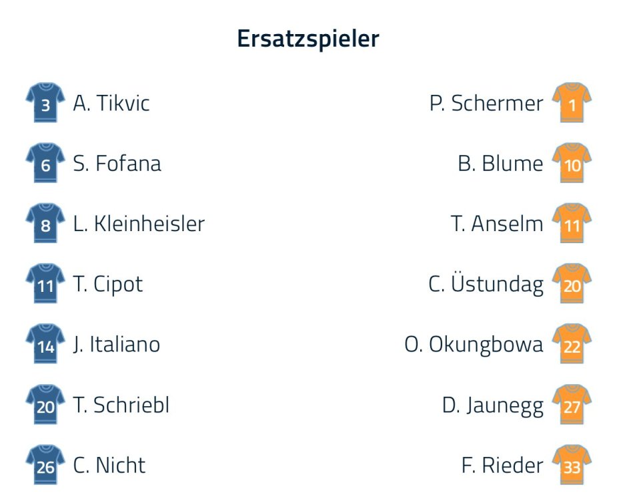
Task: Select the blue number 26 jersey icon
Action: pos(45,465)
